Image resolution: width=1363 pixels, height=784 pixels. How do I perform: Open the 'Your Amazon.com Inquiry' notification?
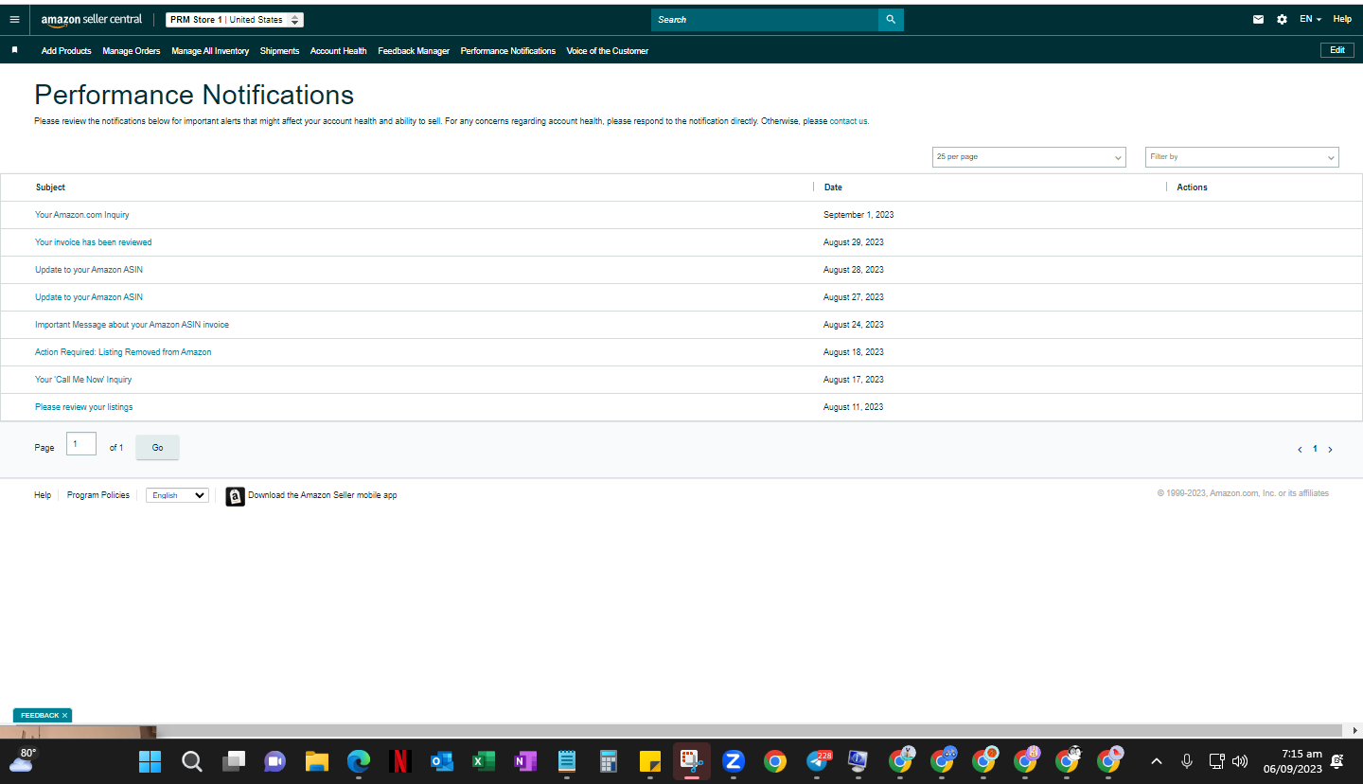[x=82, y=215]
